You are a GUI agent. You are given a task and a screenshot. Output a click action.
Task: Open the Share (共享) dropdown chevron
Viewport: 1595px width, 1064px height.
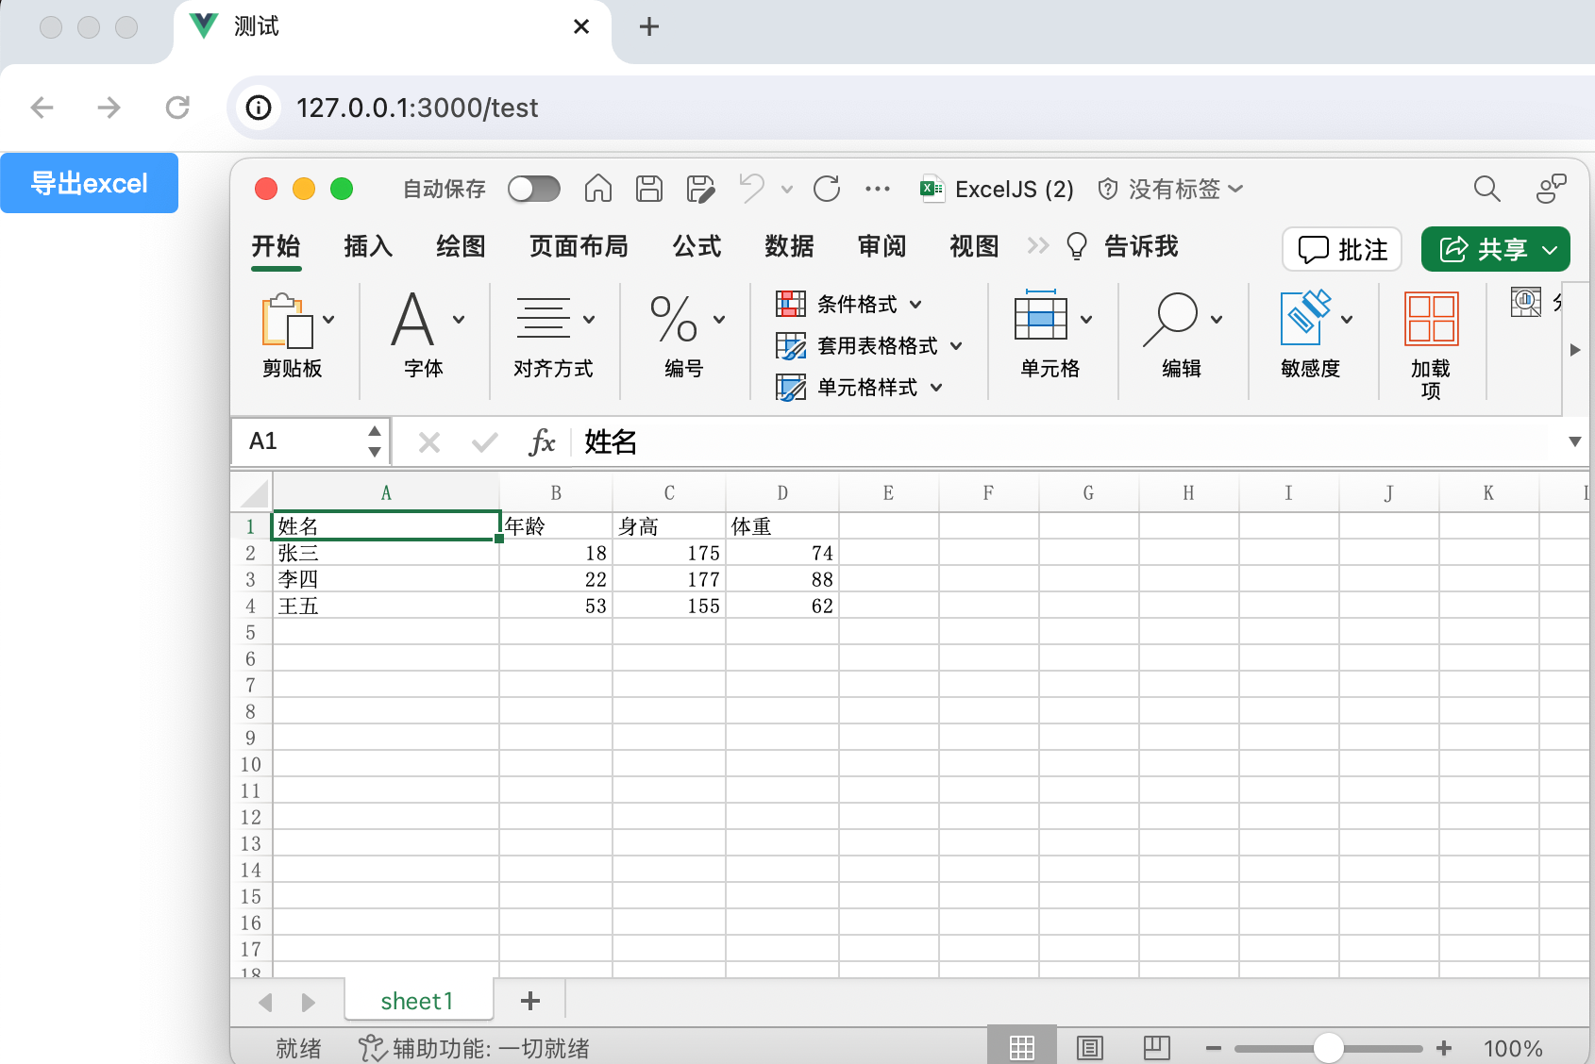click(1550, 250)
